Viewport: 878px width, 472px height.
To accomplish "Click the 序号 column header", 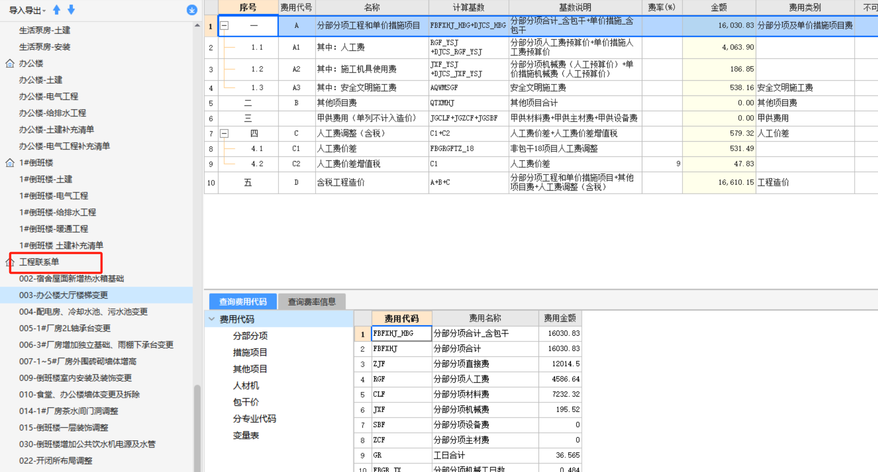I will click(x=248, y=8).
